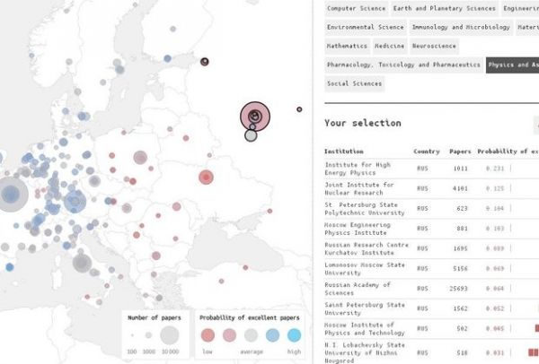Click Institute for High Energy Physics row
539x364 pixels.
(x=431, y=169)
